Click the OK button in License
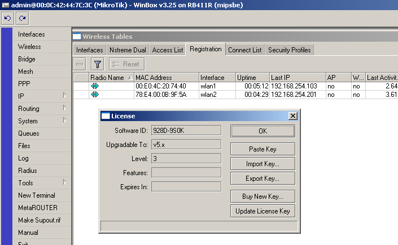The height and width of the screenshot is (245, 398). pos(263,131)
